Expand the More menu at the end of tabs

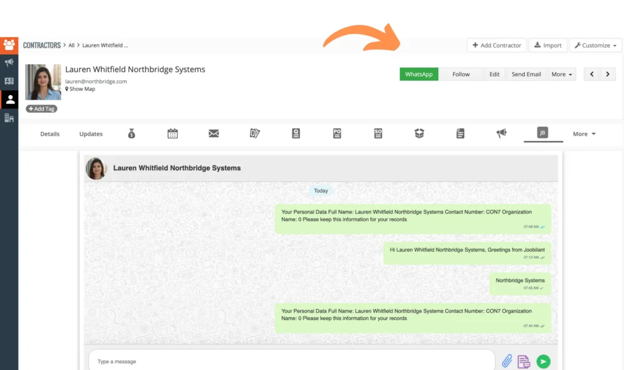click(583, 133)
